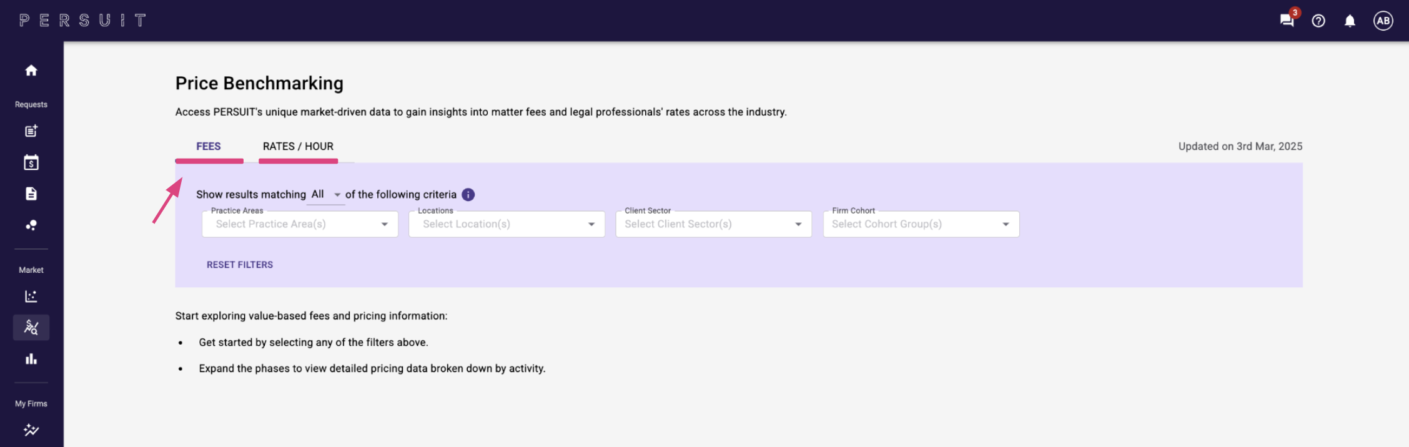Click the RESET FILTERS button

click(x=240, y=265)
